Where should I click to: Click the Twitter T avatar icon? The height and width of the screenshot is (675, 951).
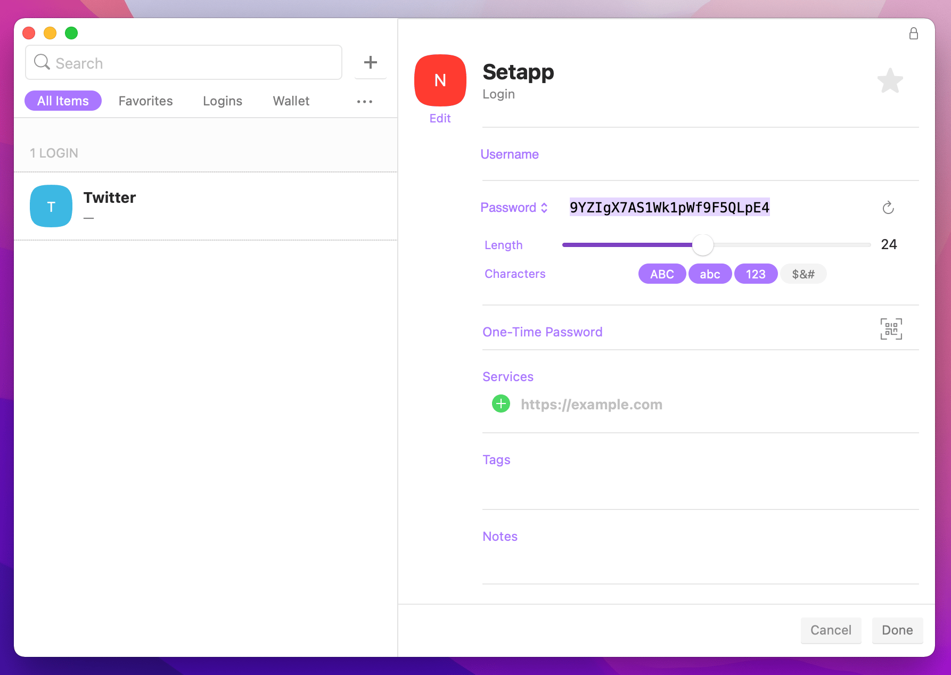coord(51,206)
